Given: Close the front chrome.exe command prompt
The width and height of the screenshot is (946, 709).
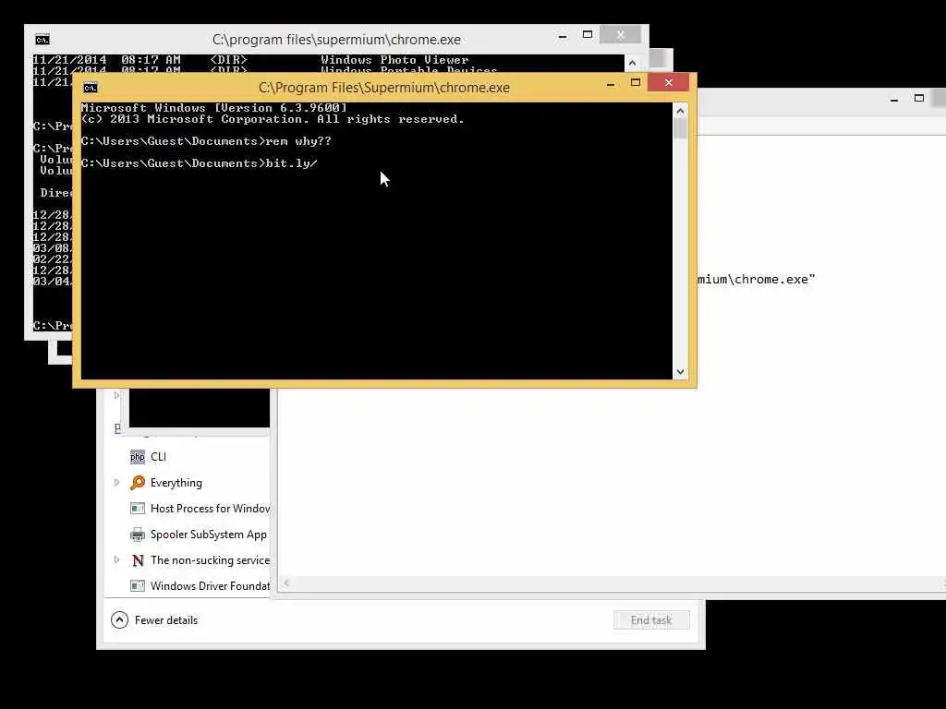Looking at the screenshot, I should pyautogui.click(x=669, y=82).
